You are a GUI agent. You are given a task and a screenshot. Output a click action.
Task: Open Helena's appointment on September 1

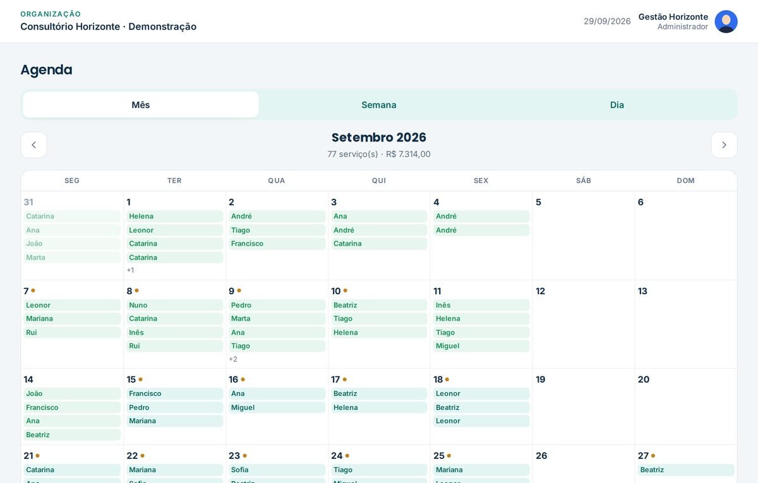click(175, 217)
